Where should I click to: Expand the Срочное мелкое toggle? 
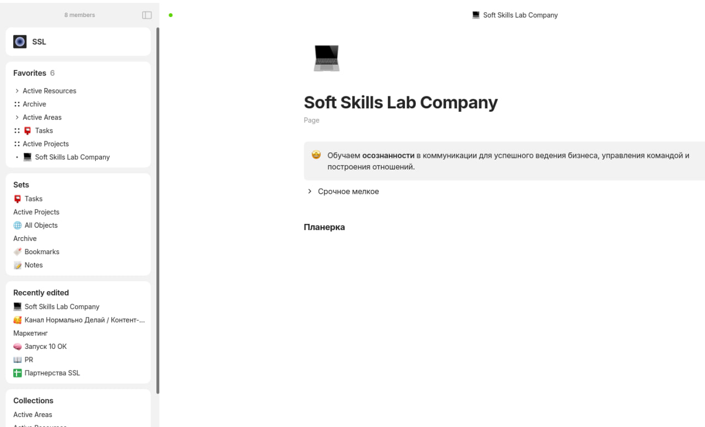pyautogui.click(x=310, y=191)
